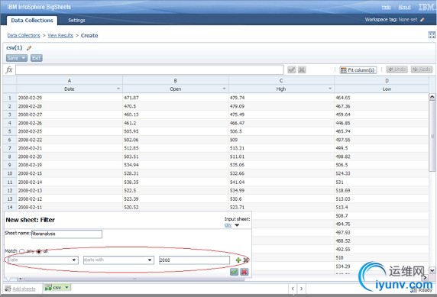Click the Fit column(s) button
The width and height of the screenshot is (437, 297).
point(358,70)
